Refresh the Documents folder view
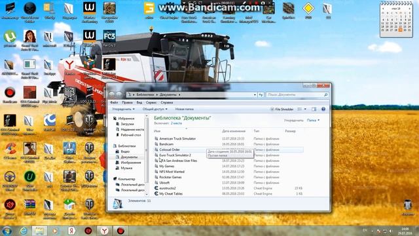The height and width of the screenshot is (236, 419). click(261, 94)
